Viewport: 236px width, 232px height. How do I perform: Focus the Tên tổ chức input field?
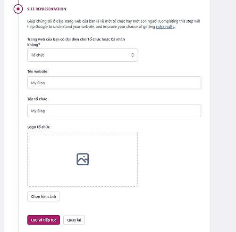click(x=114, y=111)
